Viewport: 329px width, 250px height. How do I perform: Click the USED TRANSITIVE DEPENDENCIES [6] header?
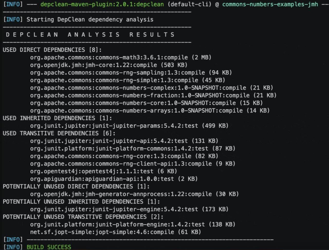[x=59, y=133]
